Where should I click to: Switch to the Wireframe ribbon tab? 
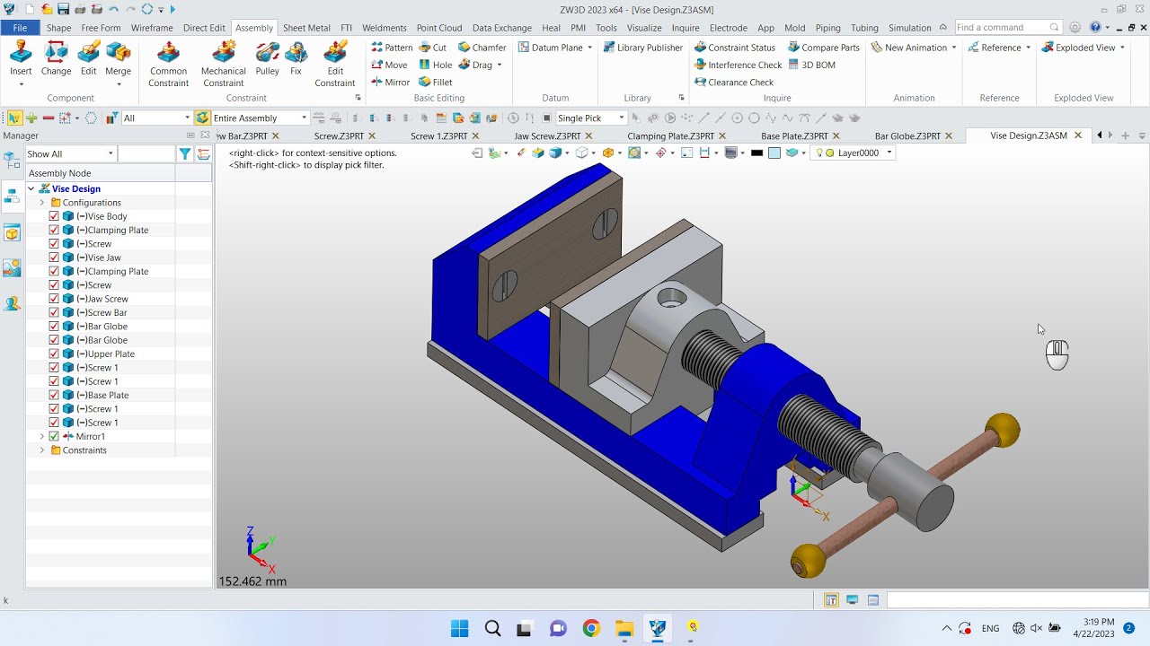(x=152, y=28)
